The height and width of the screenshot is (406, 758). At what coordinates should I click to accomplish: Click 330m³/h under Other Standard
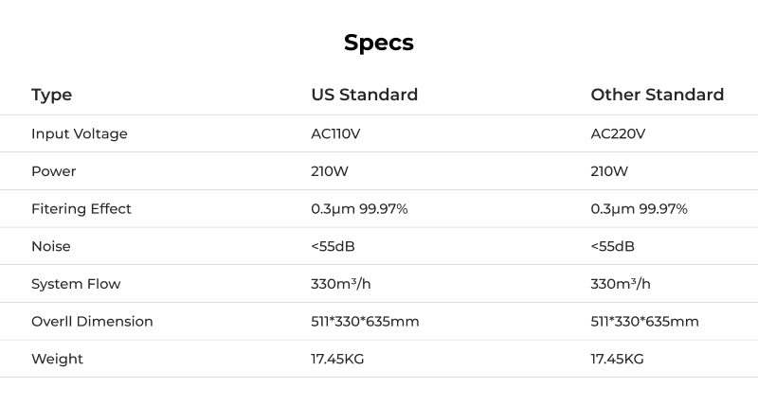click(621, 284)
